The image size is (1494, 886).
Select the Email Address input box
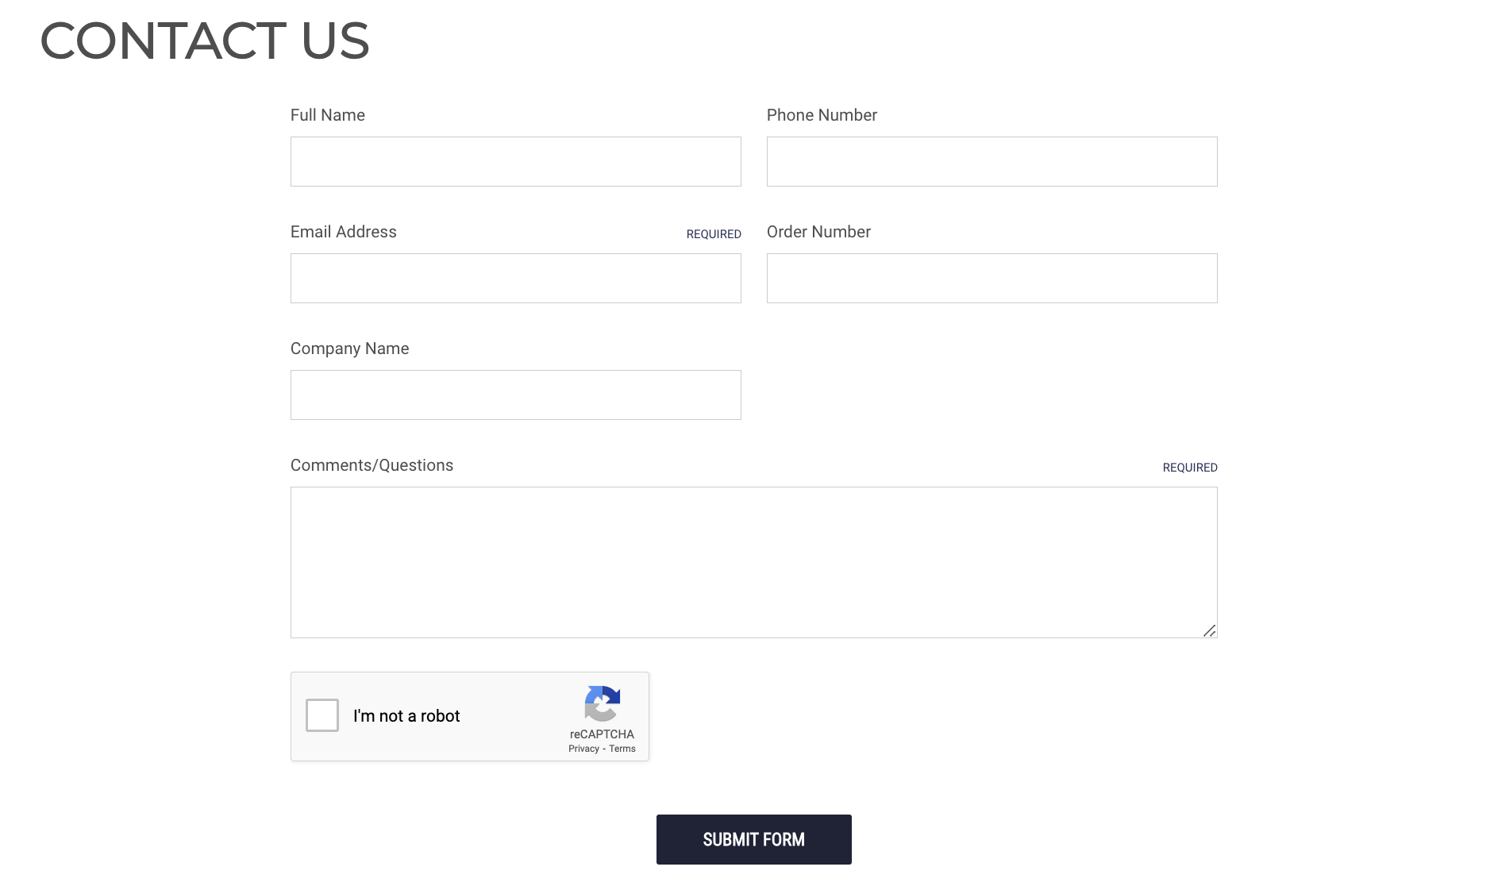point(515,279)
